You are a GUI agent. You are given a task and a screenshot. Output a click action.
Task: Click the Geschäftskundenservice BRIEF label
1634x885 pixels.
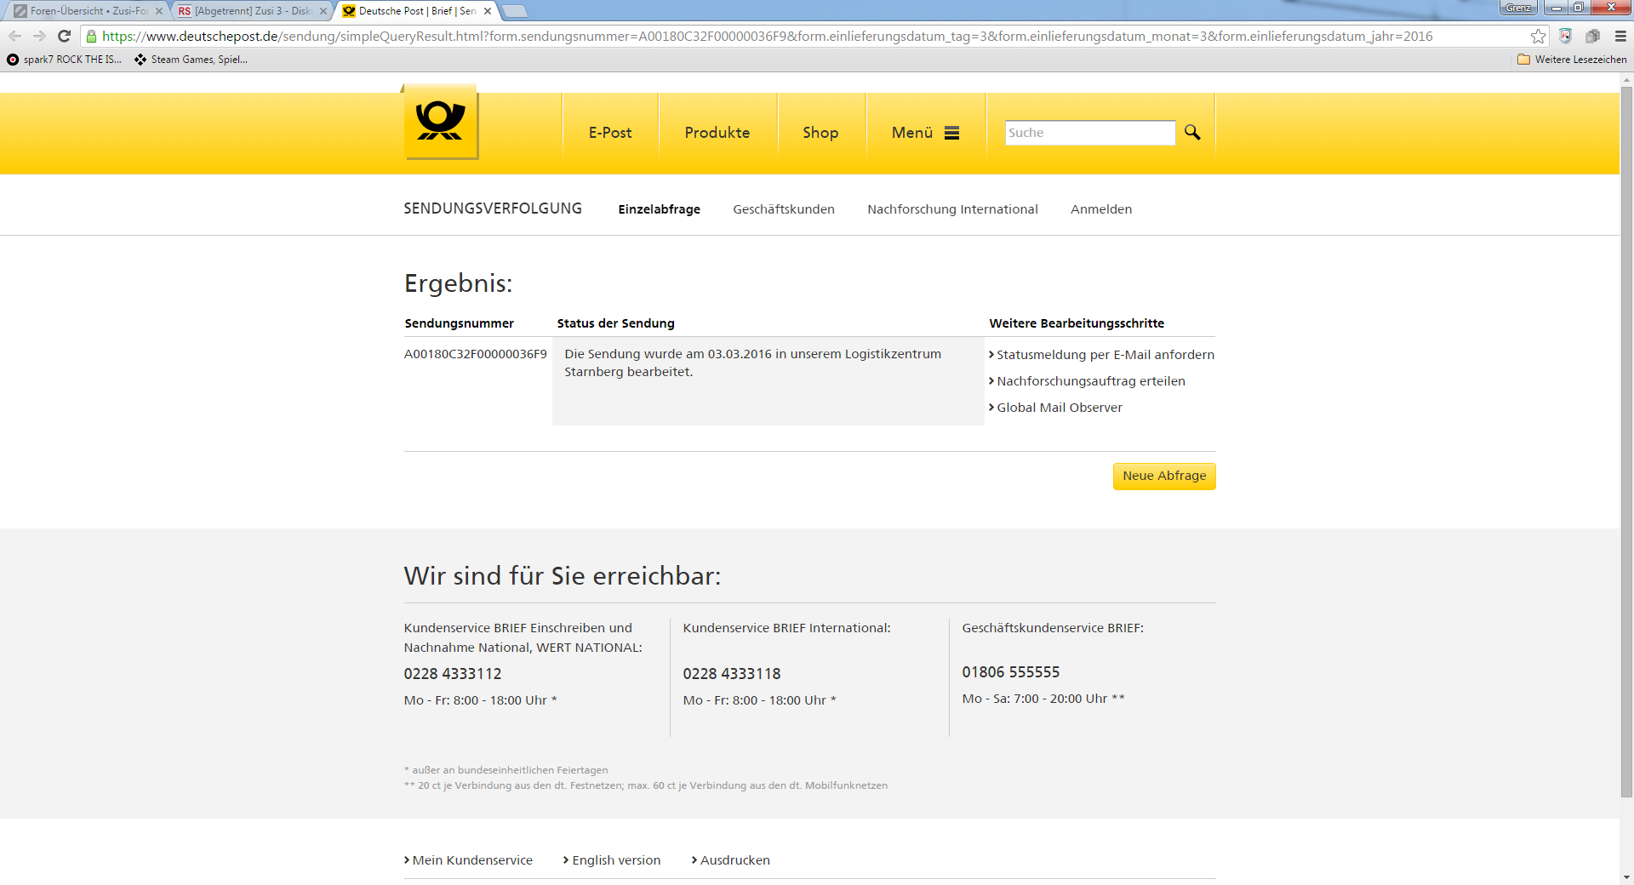(1053, 628)
